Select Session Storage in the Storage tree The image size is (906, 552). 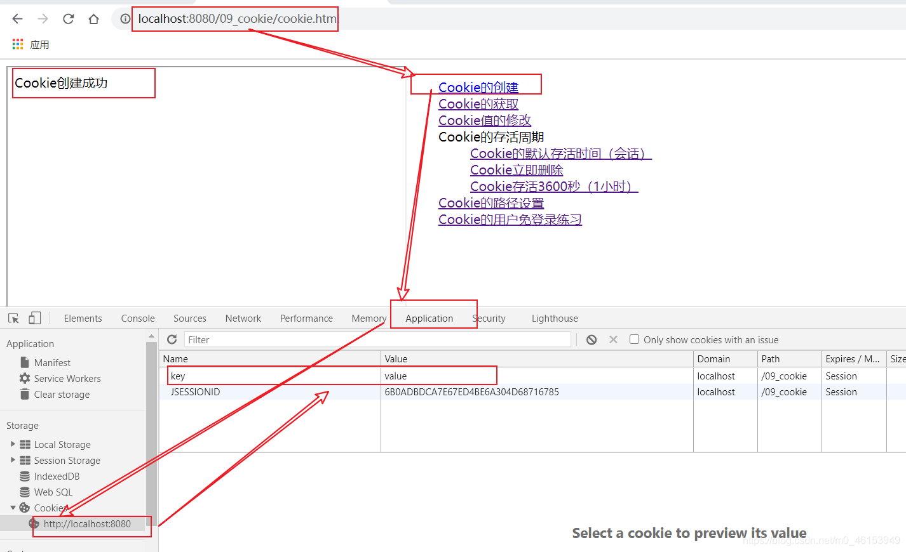[67, 460]
